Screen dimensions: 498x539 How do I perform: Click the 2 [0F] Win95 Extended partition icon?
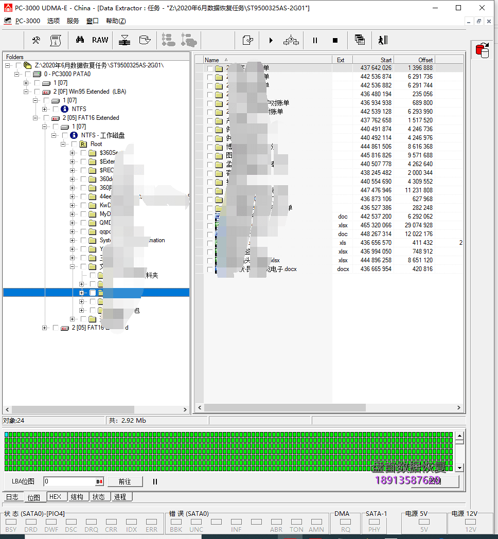[x=46, y=92]
